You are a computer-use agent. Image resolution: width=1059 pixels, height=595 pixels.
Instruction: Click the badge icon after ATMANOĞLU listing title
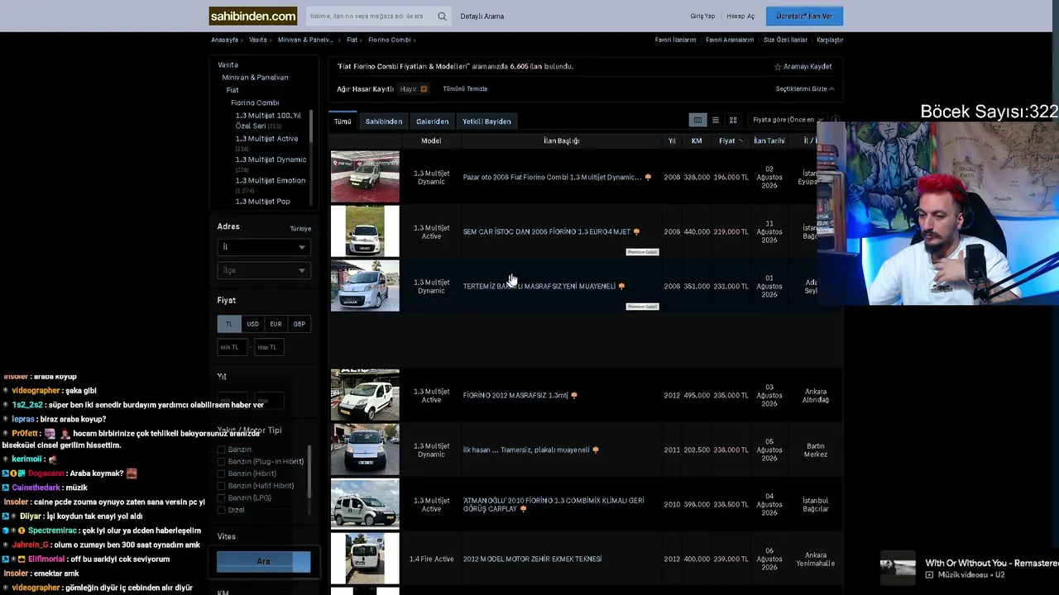(523, 509)
